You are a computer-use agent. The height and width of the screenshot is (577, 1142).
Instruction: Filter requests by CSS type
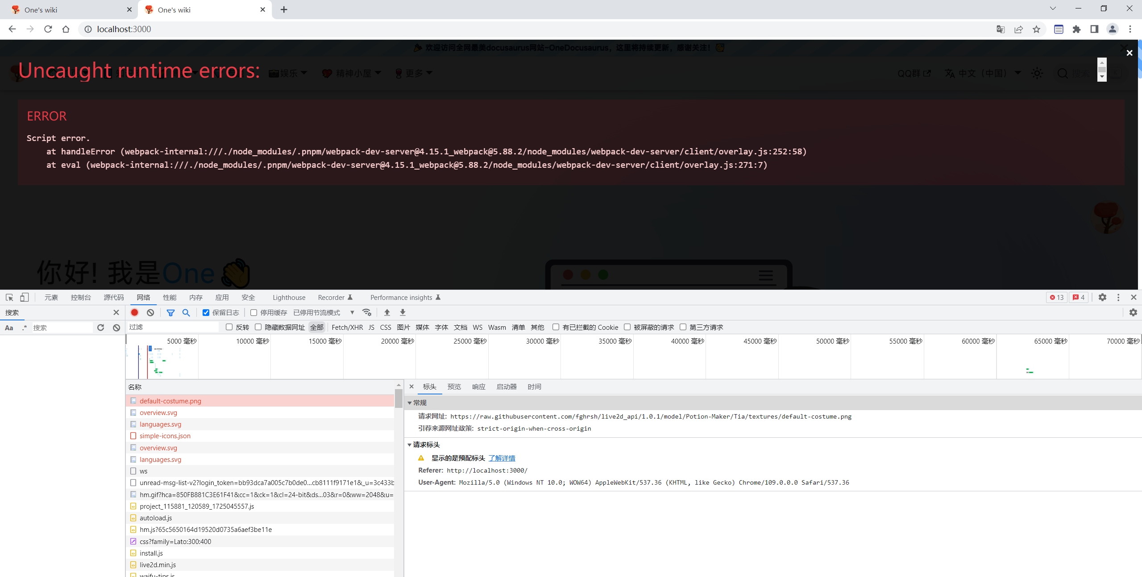386,327
